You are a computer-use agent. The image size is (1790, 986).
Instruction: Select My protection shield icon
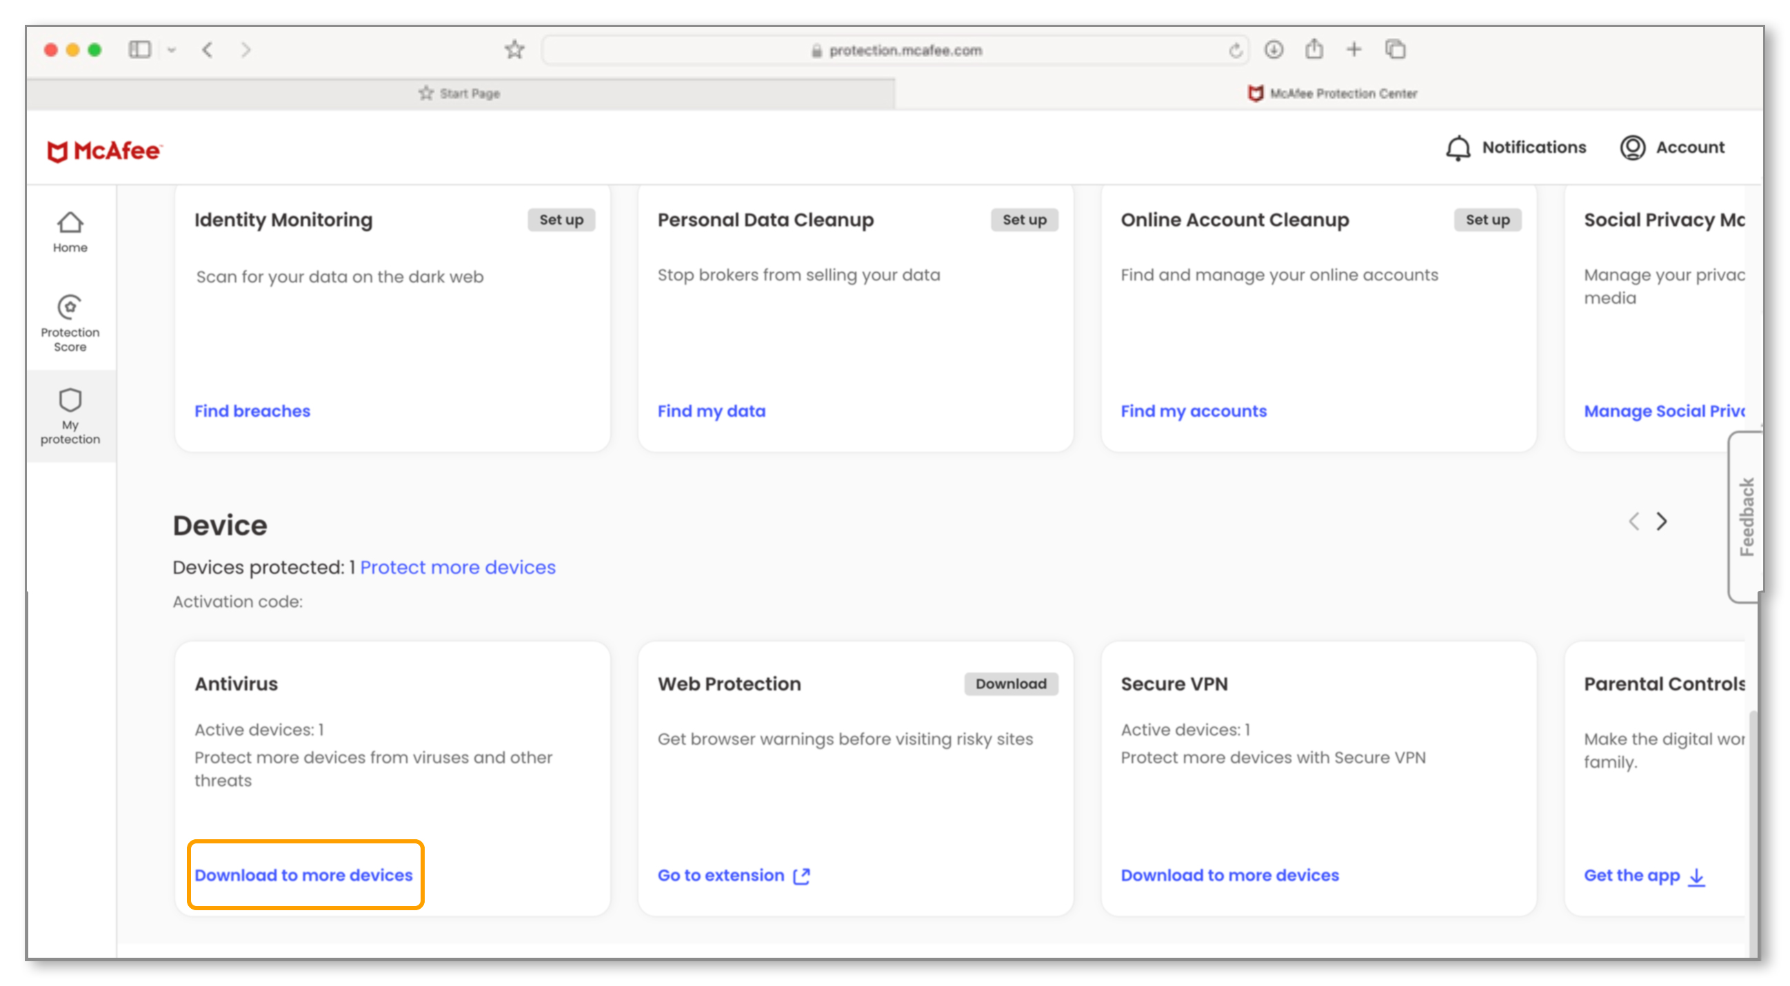[x=70, y=400]
